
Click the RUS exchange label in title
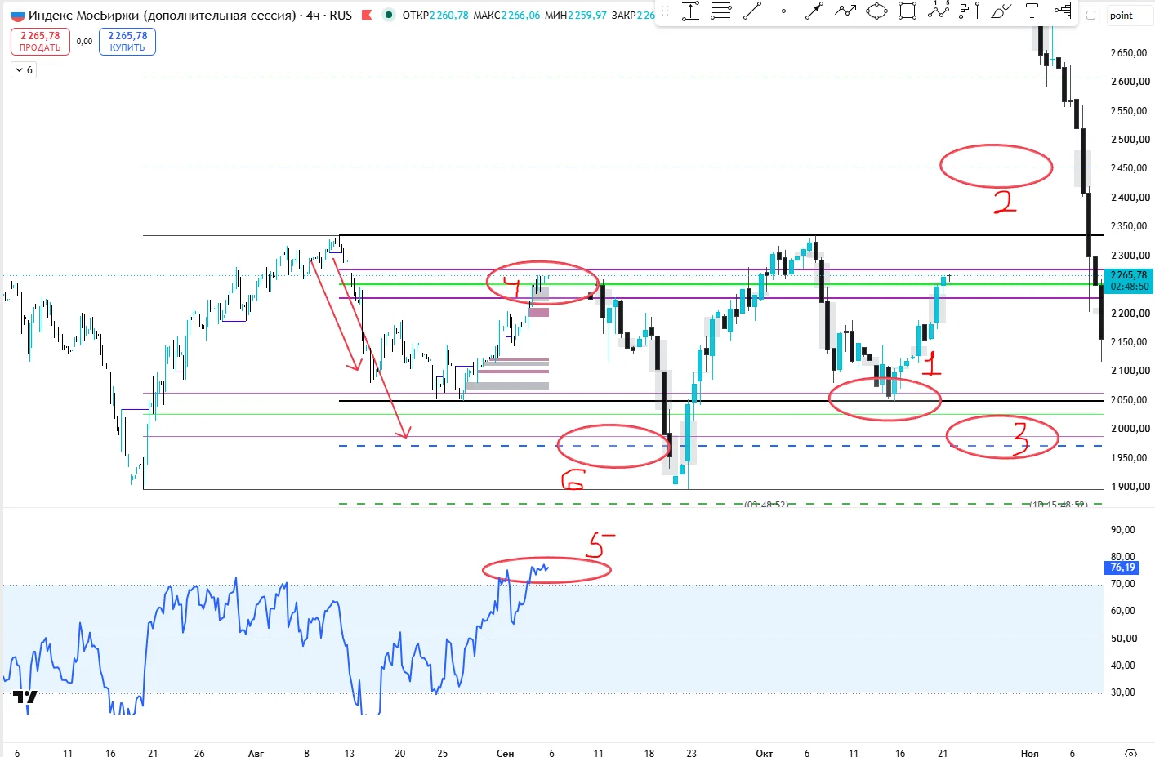341,15
